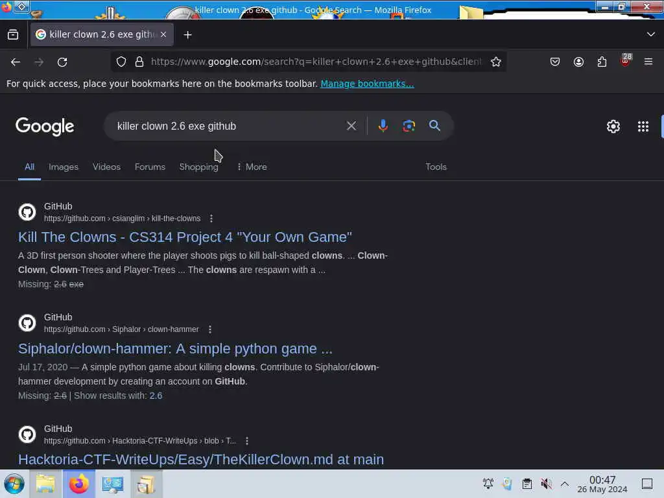Click GitHub favicon of kill-the-clowns result
Screen dimensions: 664x498
coord(27,212)
